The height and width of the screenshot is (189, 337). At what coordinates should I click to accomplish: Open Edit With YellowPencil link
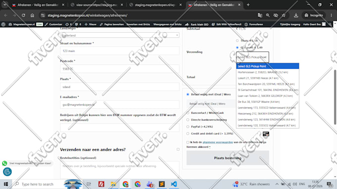(x=226, y=24)
